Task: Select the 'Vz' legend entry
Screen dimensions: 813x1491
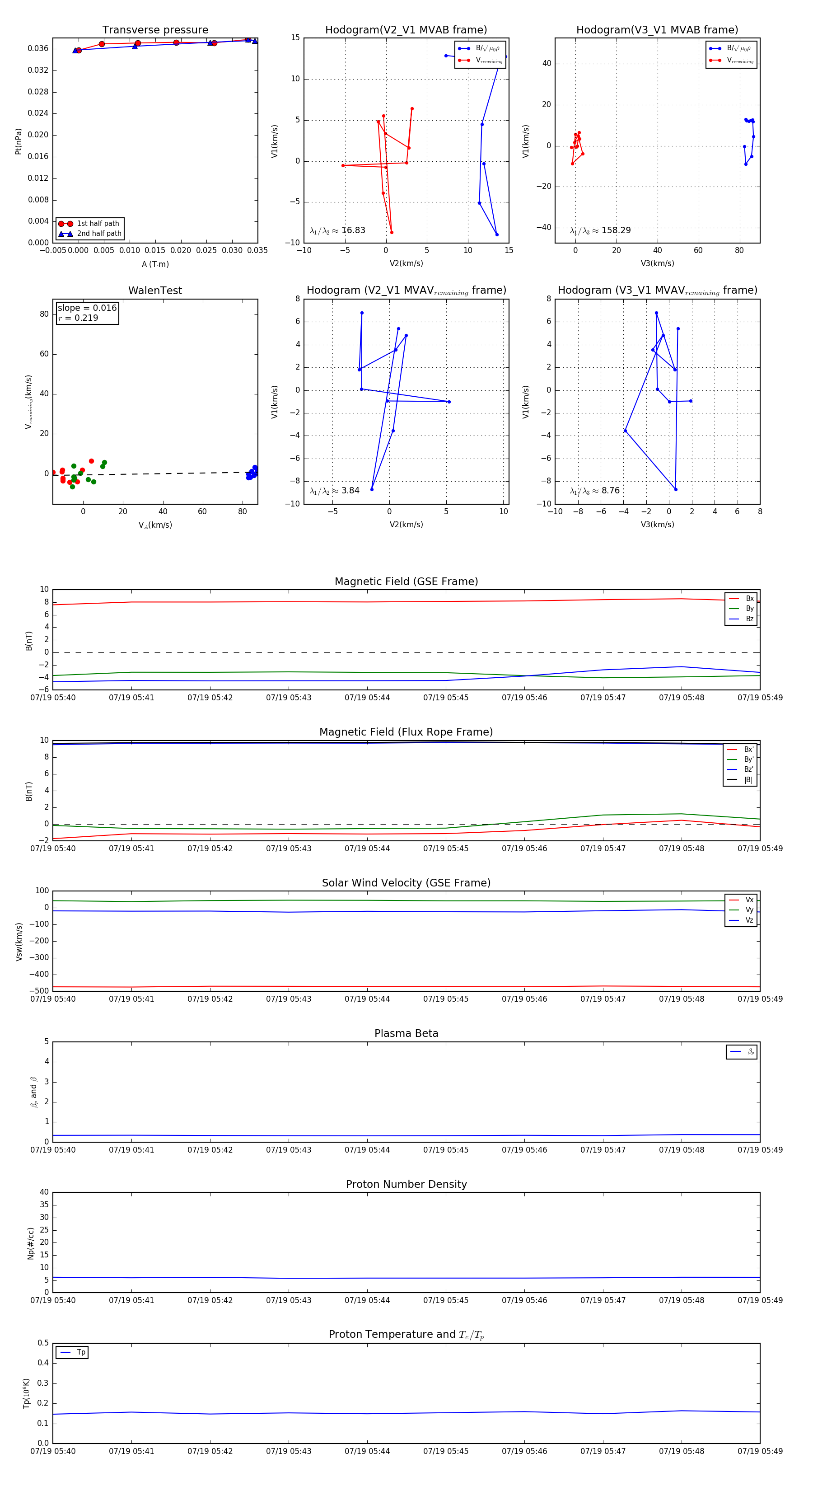Action: point(741,920)
